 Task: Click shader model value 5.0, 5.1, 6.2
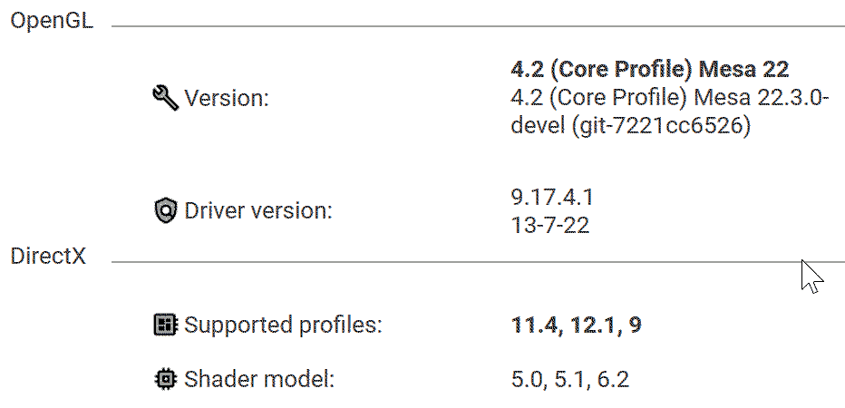[x=569, y=379]
